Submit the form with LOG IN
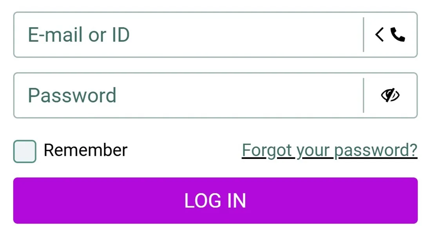The height and width of the screenshot is (246, 431). click(215, 200)
